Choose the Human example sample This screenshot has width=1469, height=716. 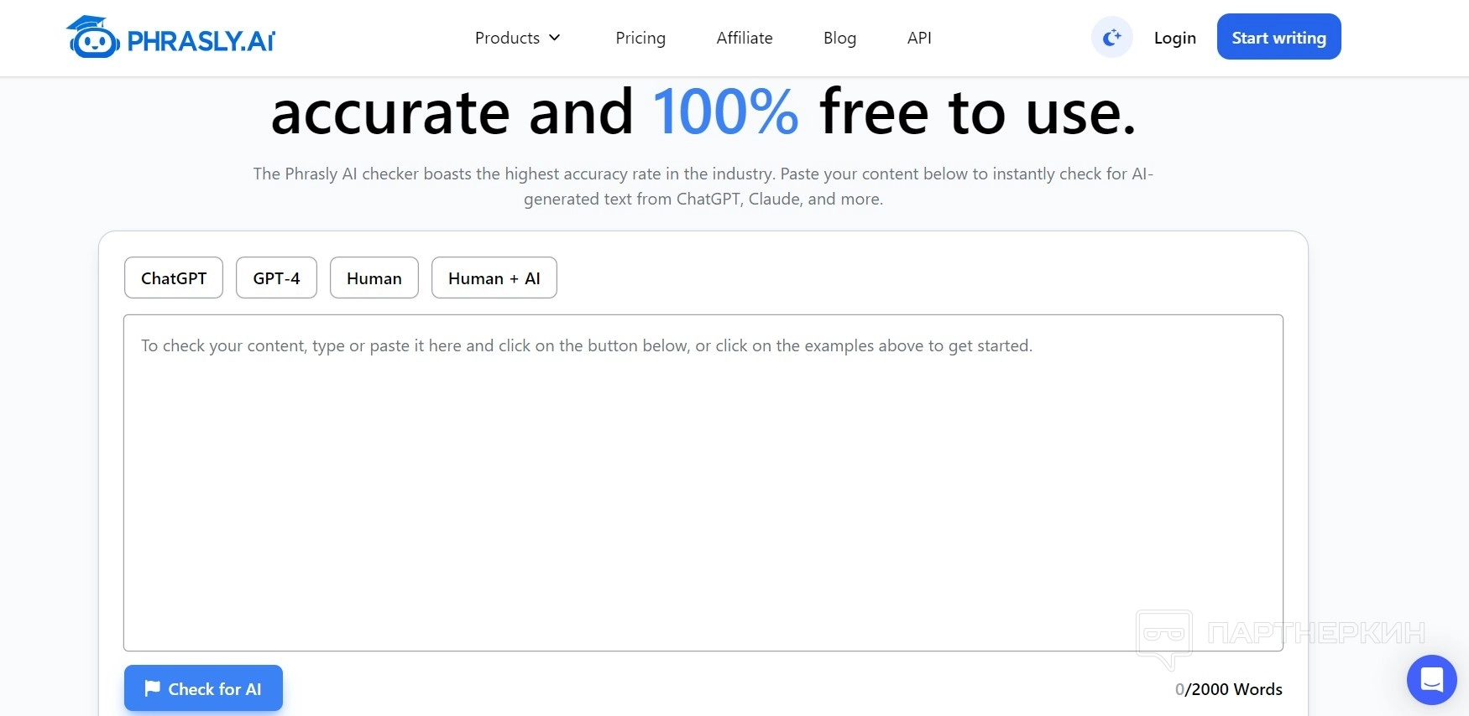[374, 278]
